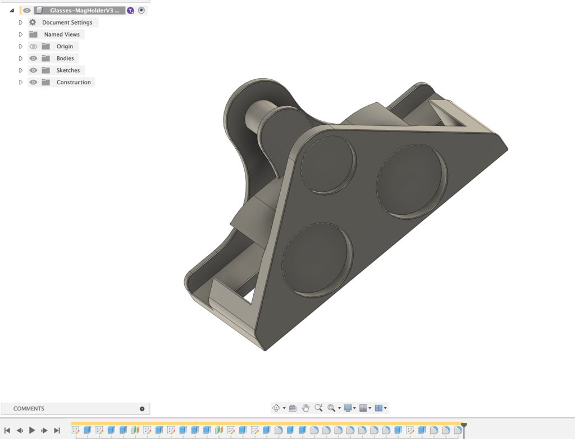Select the Pan hand tool

coord(305,408)
